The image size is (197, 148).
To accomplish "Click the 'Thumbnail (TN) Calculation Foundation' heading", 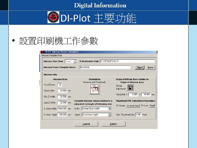I will (135, 101).
